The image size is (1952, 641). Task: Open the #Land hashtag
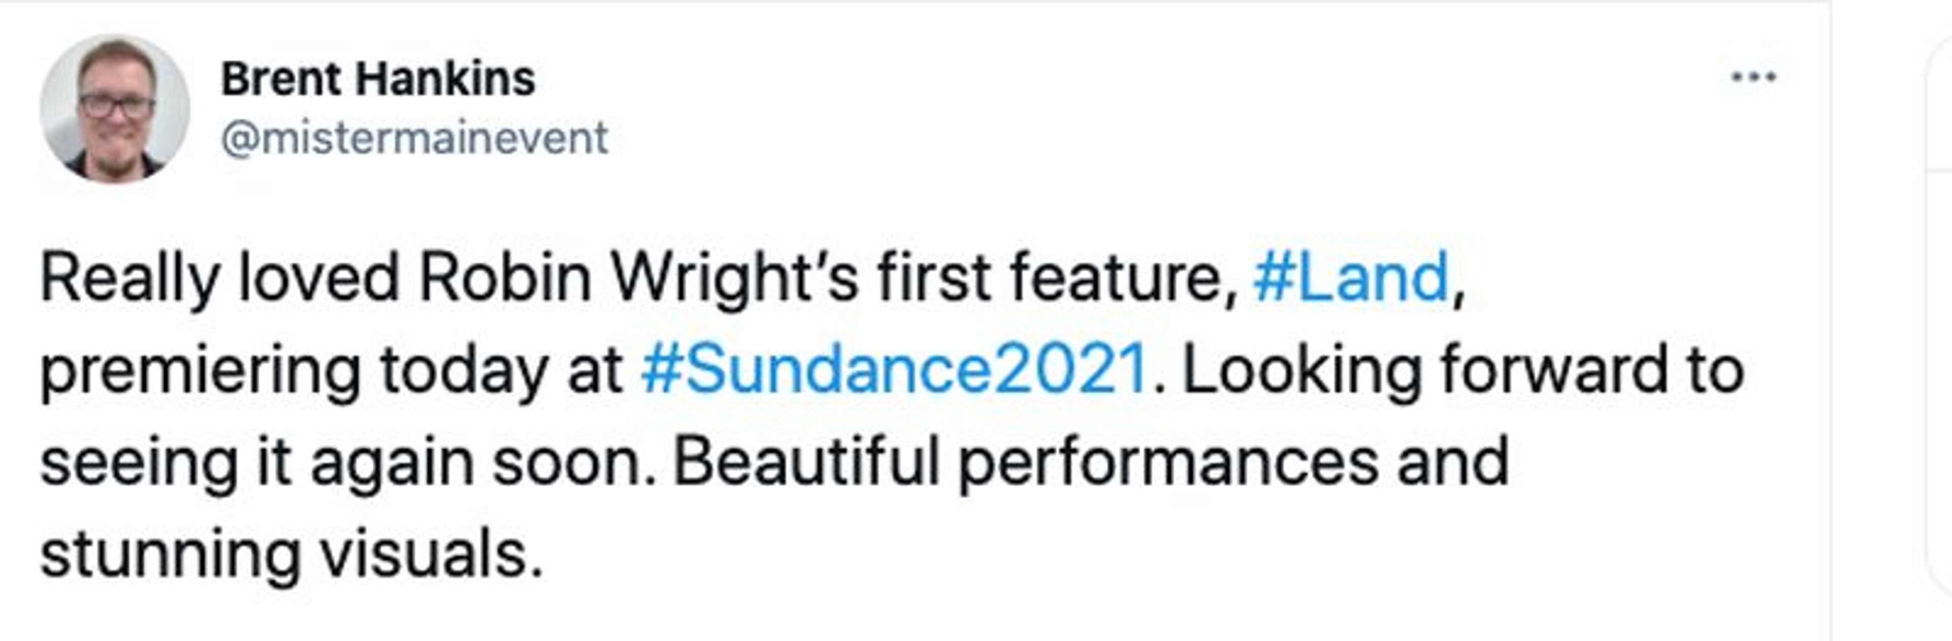coord(1350,278)
